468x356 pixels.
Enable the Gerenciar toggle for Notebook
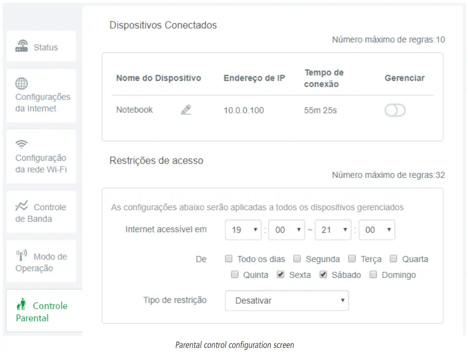click(395, 111)
